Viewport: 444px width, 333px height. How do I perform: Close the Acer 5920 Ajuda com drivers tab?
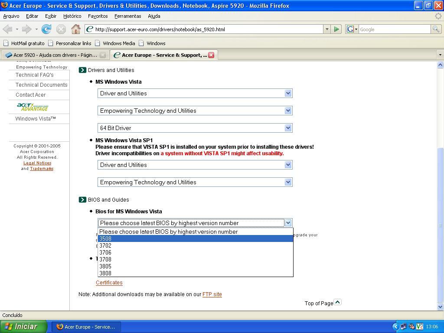pos(103,55)
